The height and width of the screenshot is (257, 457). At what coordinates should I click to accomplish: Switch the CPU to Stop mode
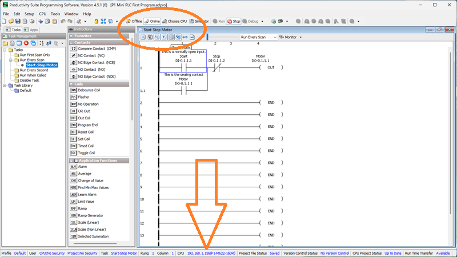234,21
